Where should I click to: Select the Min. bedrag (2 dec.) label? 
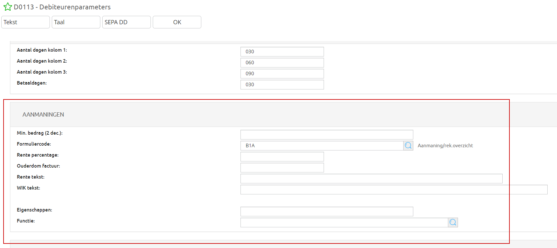click(x=40, y=133)
